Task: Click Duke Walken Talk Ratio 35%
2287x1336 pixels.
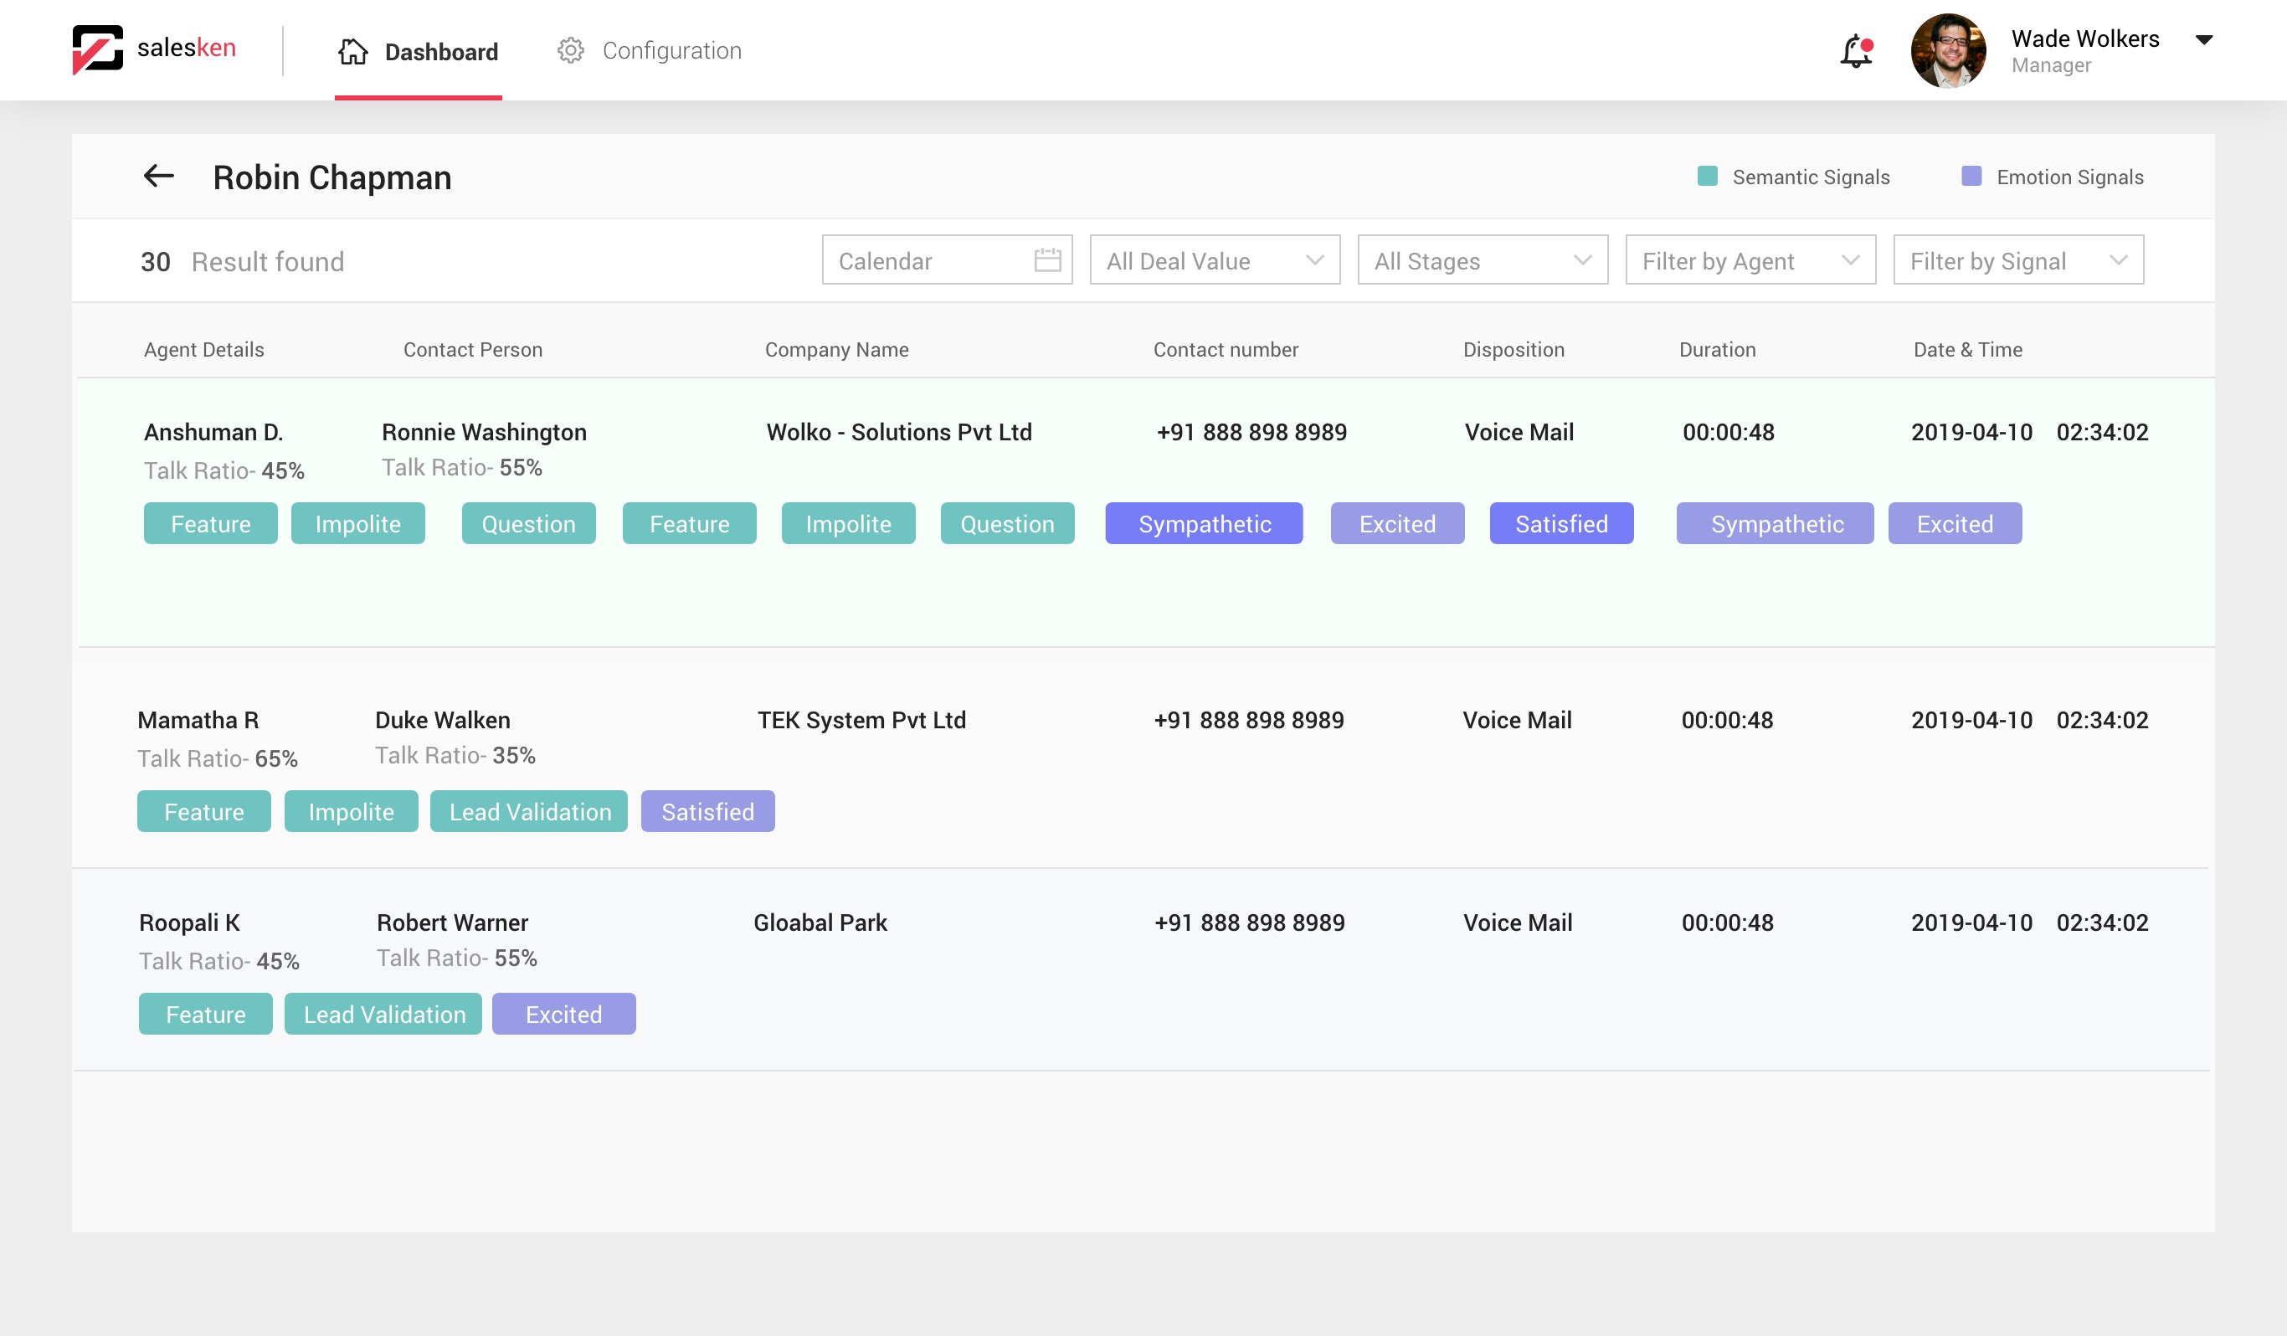Action: coord(455,755)
